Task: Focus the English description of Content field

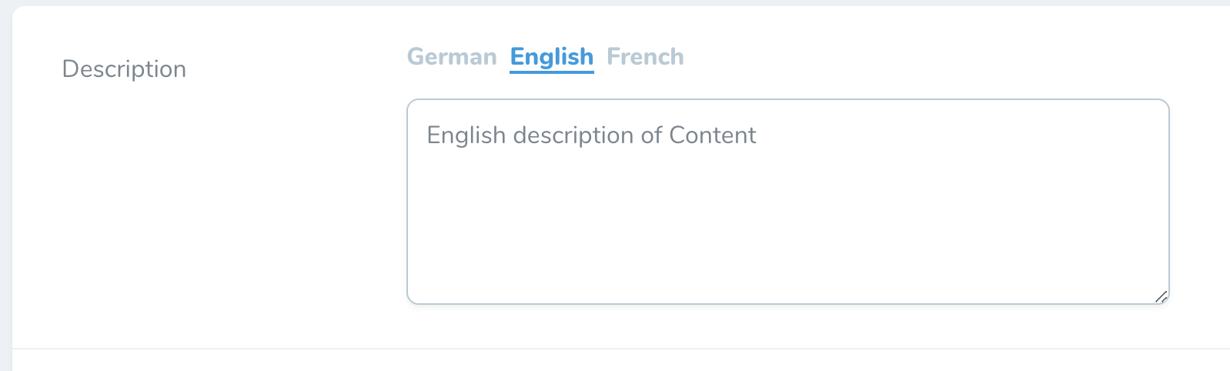Action: [787, 202]
